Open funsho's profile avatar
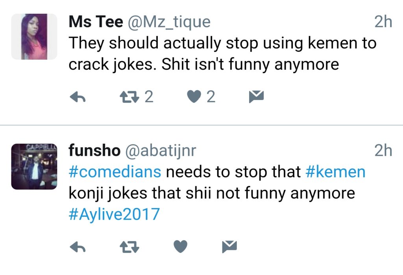Screen dimensions: 403x275 point(34,167)
